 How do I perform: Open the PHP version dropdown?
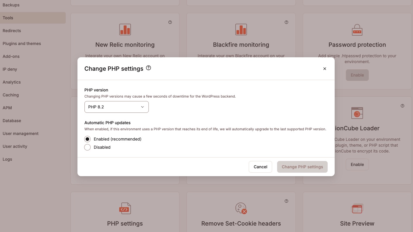click(x=116, y=107)
